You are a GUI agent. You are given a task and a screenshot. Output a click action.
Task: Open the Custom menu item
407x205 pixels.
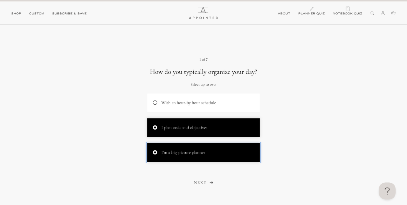point(37,14)
